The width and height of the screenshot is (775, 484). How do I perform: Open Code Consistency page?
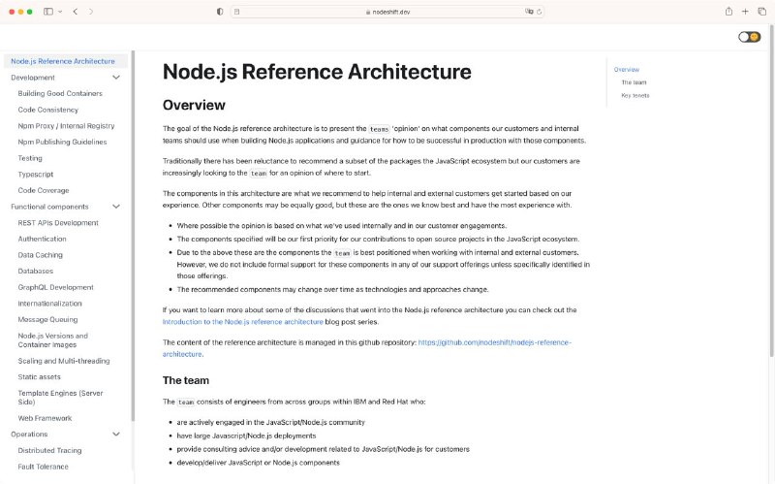click(x=47, y=110)
